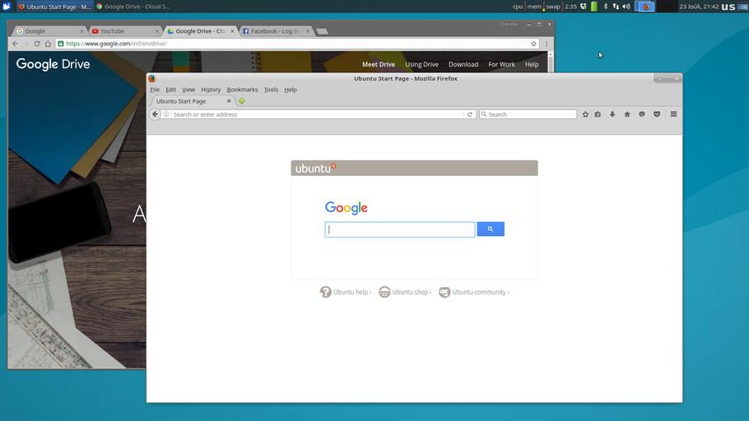Focus the Google search text box
749x421 pixels.
coord(400,229)
